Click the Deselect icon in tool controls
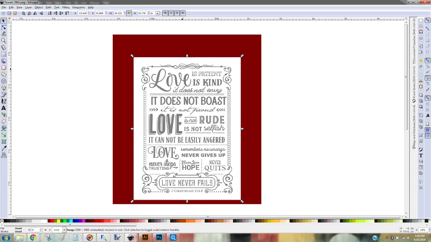 pos(15,13)
